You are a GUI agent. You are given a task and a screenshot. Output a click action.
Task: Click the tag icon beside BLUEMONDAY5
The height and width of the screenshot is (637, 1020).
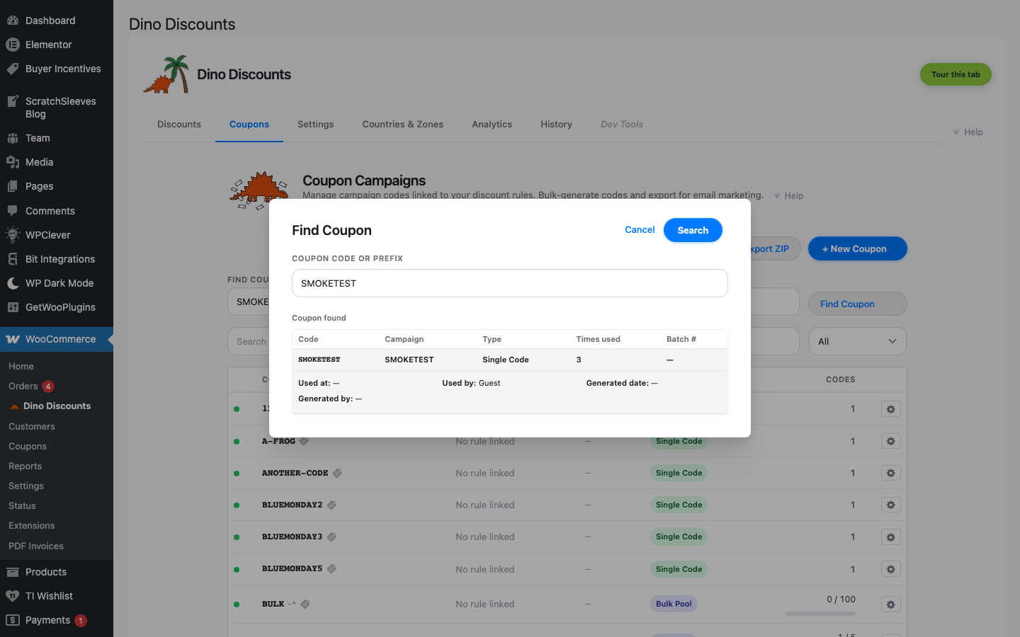pos(331,568)
